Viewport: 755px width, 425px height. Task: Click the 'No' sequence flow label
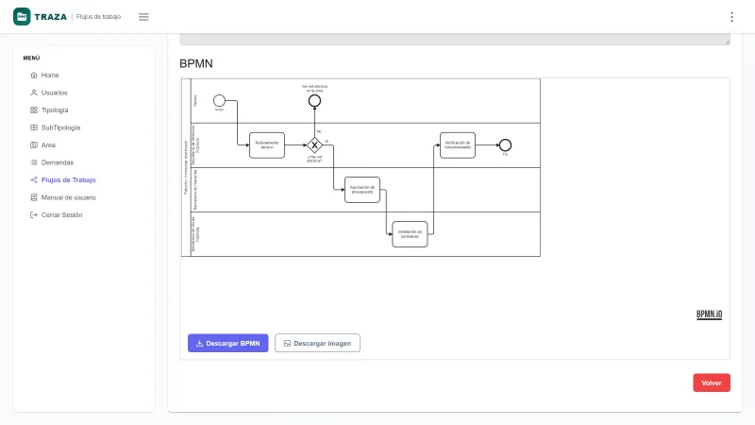[319, 131]
